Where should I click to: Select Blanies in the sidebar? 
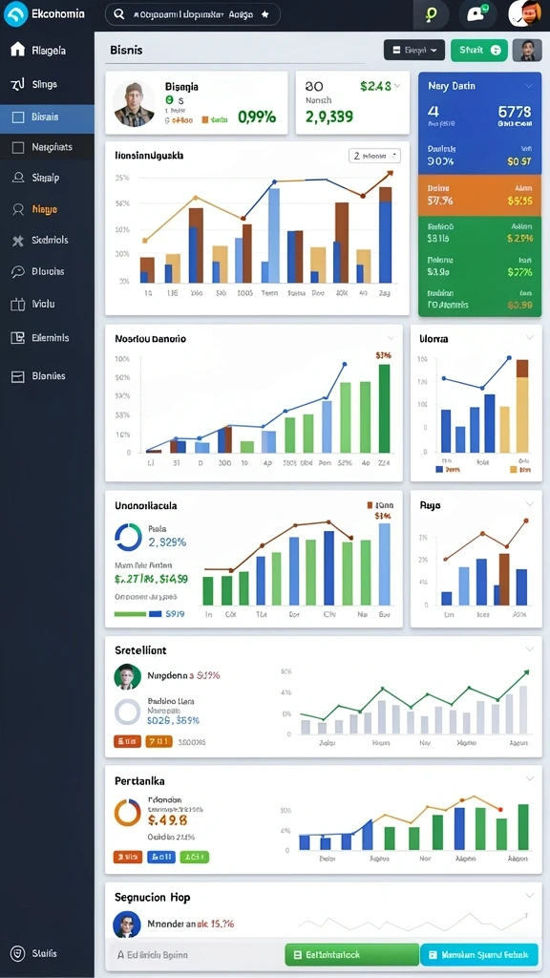[48, 376]
